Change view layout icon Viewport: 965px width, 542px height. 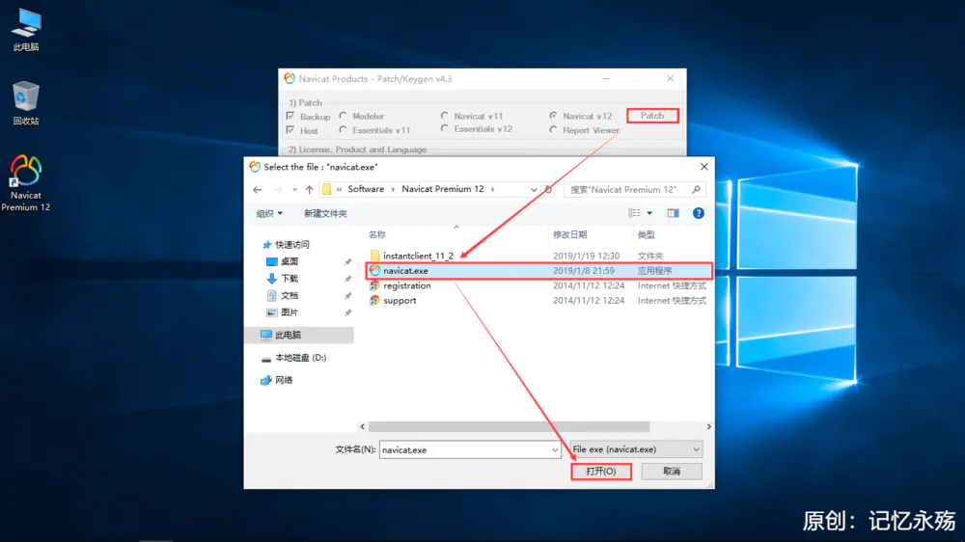[x=634, y=213]
